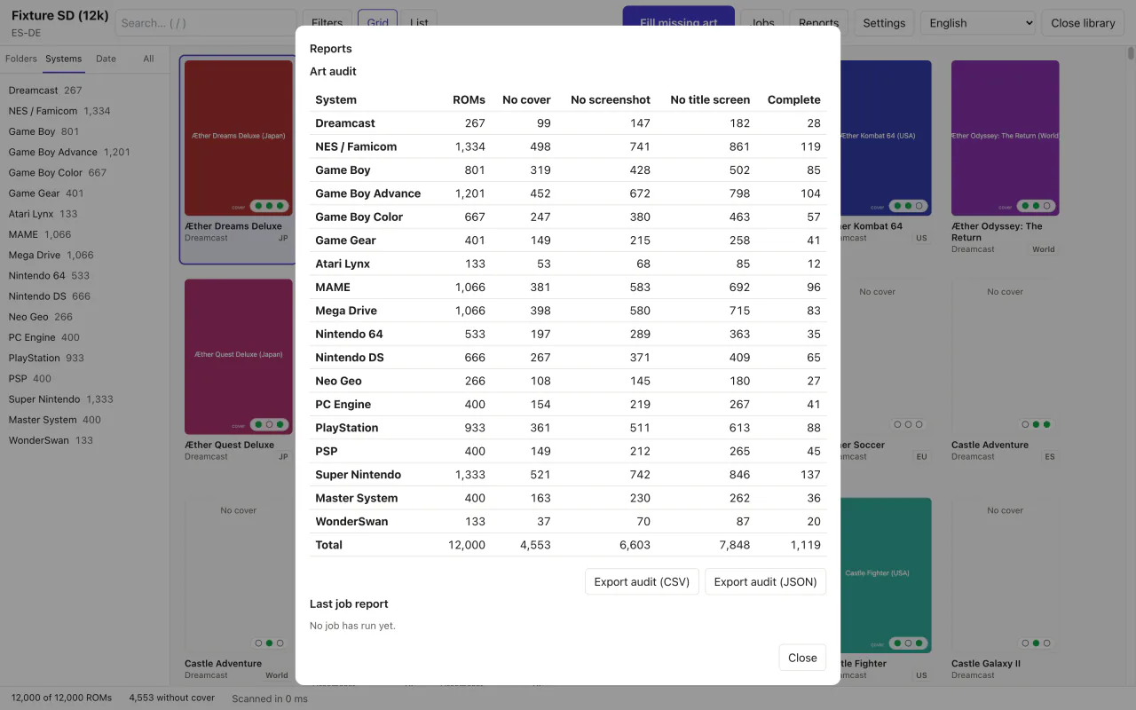The image size is (1136, 710).
Task: Select NES / Famicom in the sidebar
Action: [84, 111]
